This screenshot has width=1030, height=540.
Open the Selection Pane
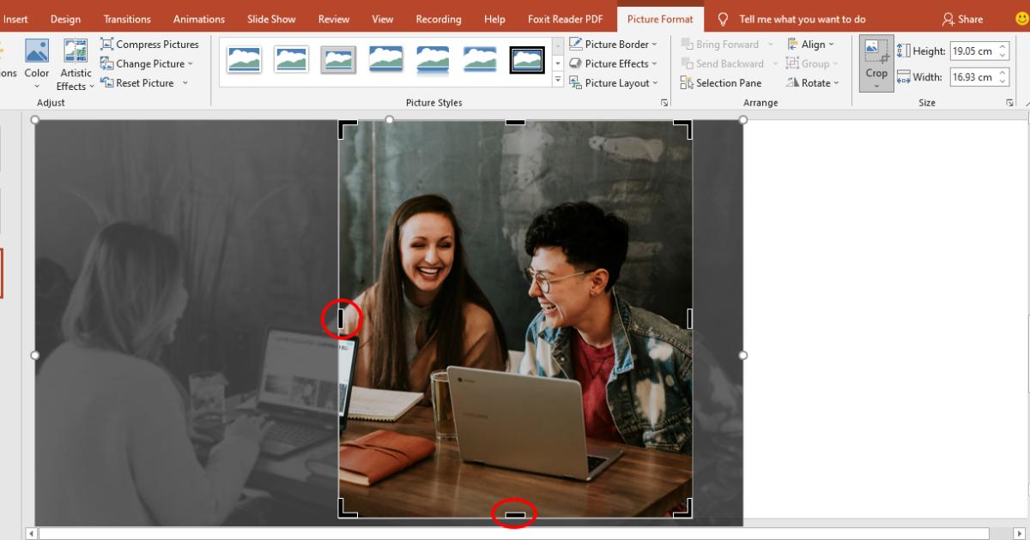coord(721,83)
